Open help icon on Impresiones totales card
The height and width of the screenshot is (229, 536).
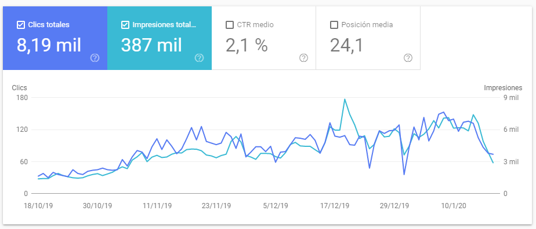tap(200, 58)
